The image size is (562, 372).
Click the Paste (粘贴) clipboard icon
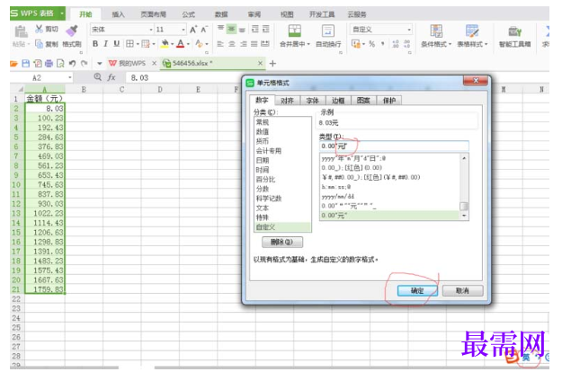21,31
